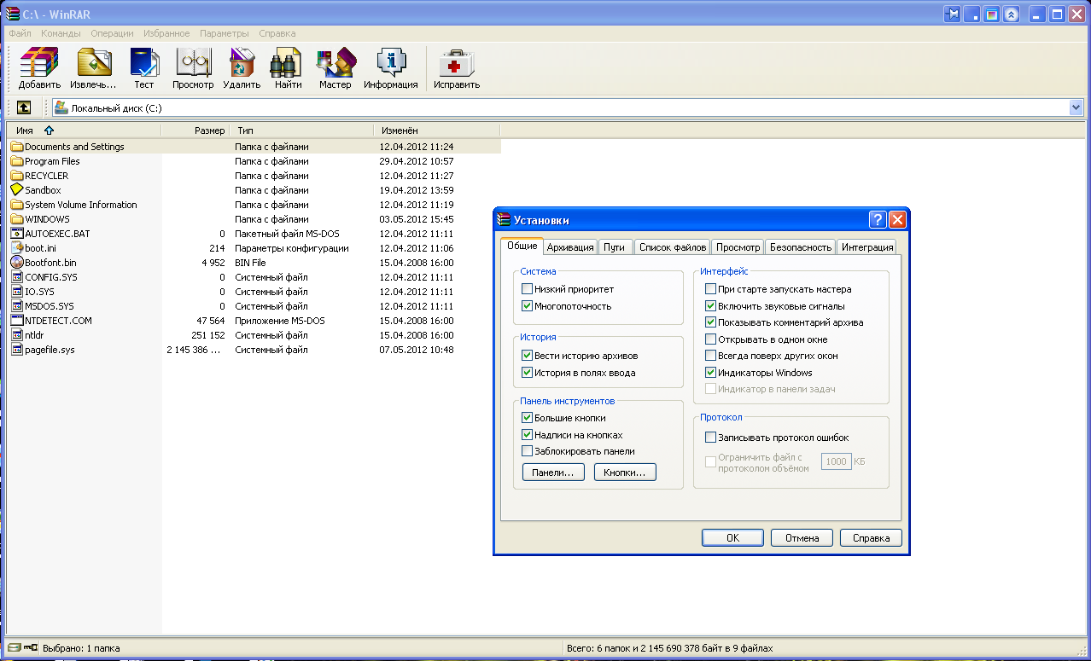Click the Локальный диск (C:) path combo box

click(568, 107)
